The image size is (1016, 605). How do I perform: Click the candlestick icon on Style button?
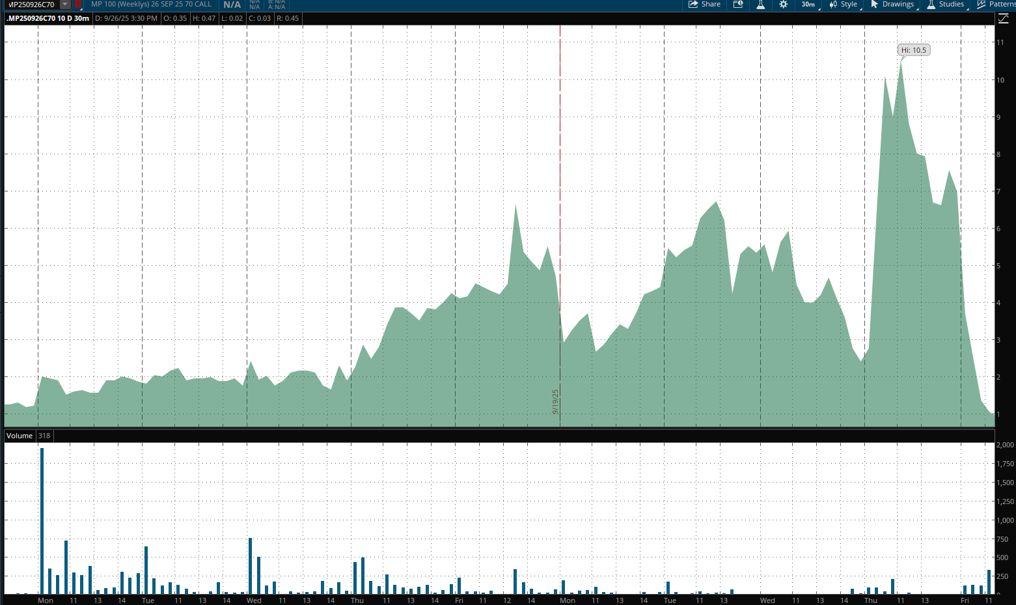click(833, 5)
